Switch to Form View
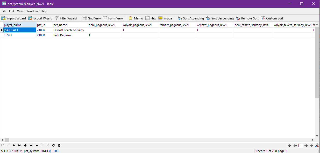Image resolution: width=320 pixels, height=153 pixels. [113, 18]
